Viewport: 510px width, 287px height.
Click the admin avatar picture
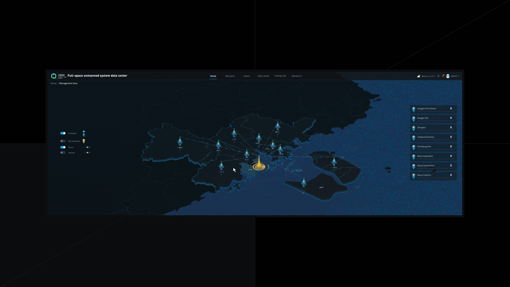448,76
